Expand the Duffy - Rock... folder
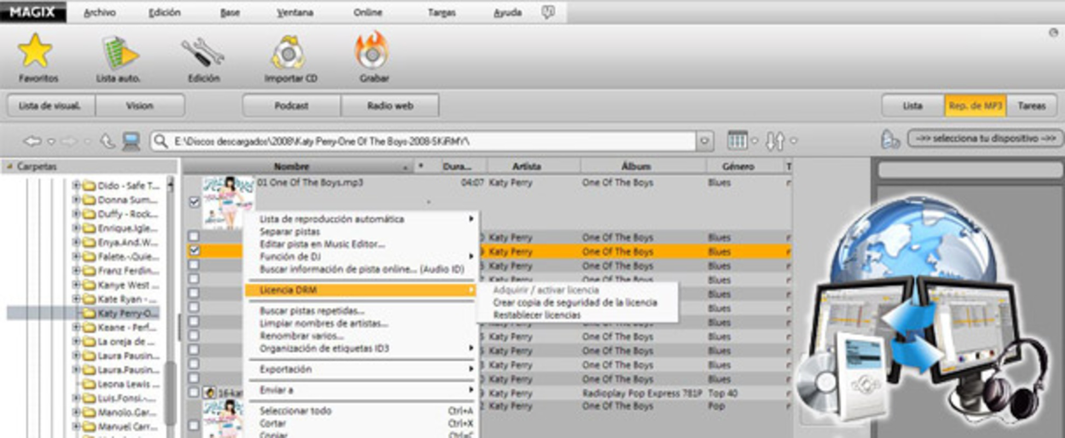This screenshot has width=1065, height=438. (x=76, y=214)
